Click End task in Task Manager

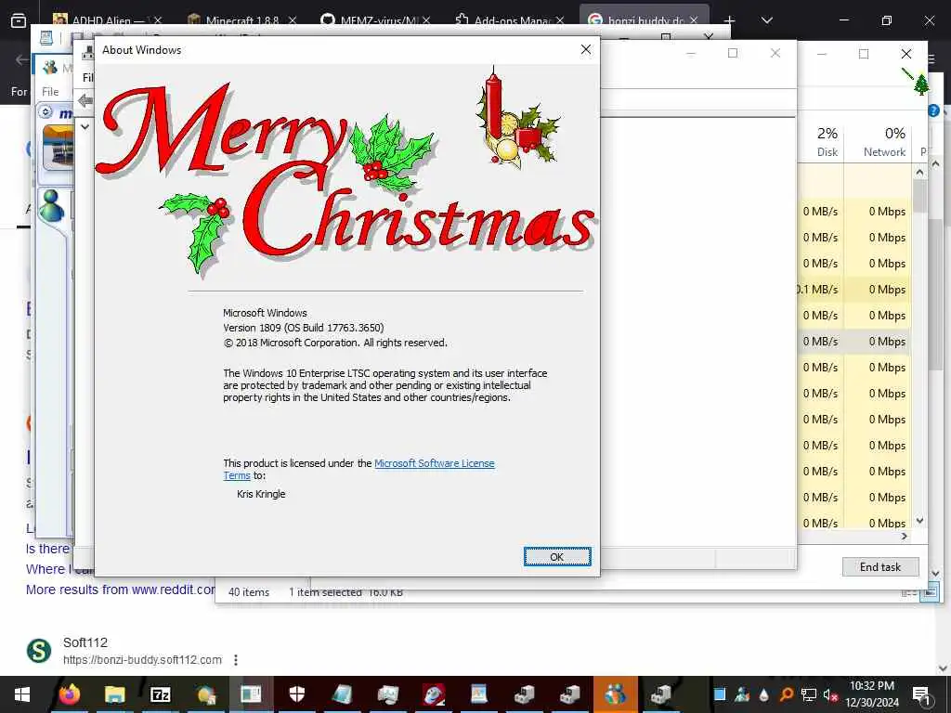(x=880, y=567)
